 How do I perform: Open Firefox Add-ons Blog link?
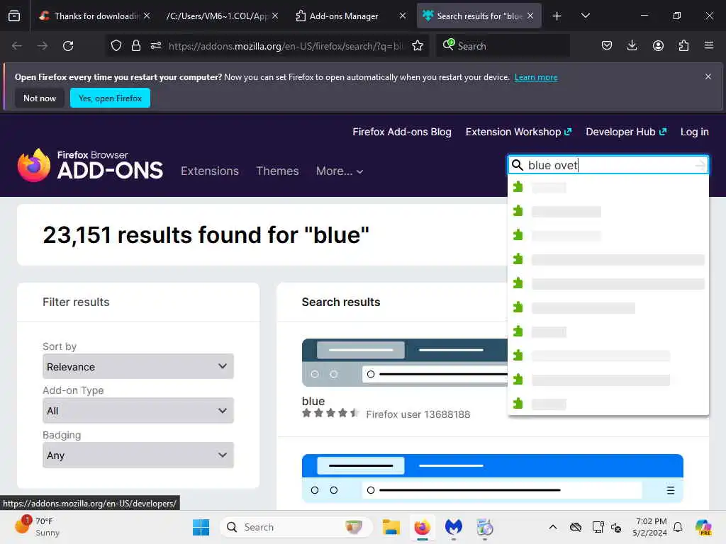click(x=402, y=132)
